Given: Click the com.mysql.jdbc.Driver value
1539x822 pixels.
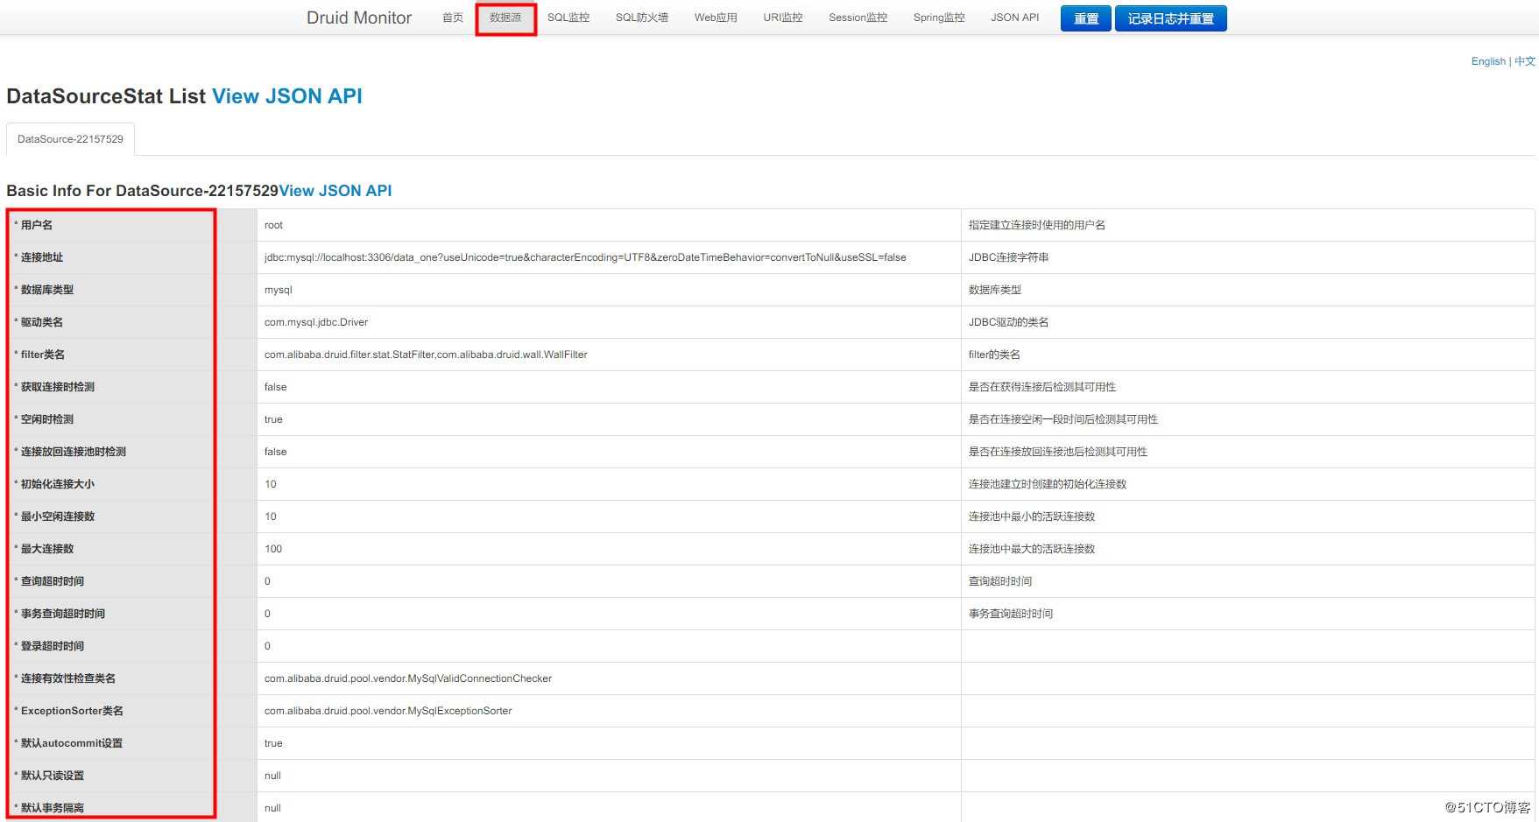Looking at the screenshot, I should 316,322.
